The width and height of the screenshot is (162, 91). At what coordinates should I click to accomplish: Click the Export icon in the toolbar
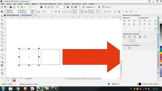pos(49,7)
